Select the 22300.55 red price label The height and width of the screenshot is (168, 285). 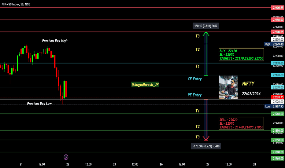coord(278,32)
